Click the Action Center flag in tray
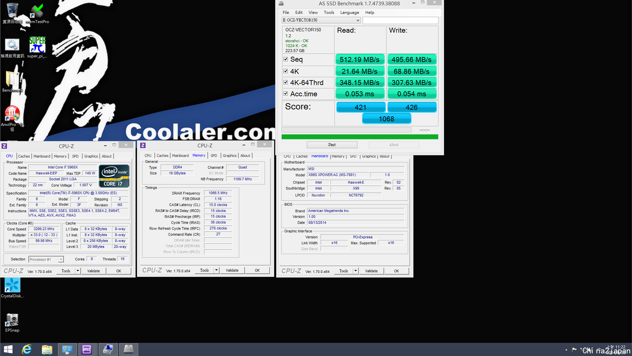Image resolution: width=632 pixels, height=356 pixels. [574, 349]
